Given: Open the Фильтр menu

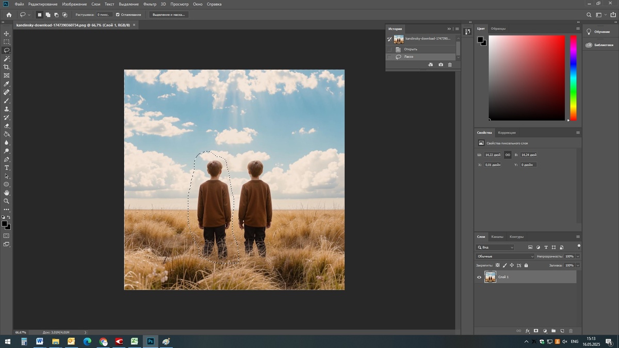Looking at the screenshot, I should click(150, 4).
